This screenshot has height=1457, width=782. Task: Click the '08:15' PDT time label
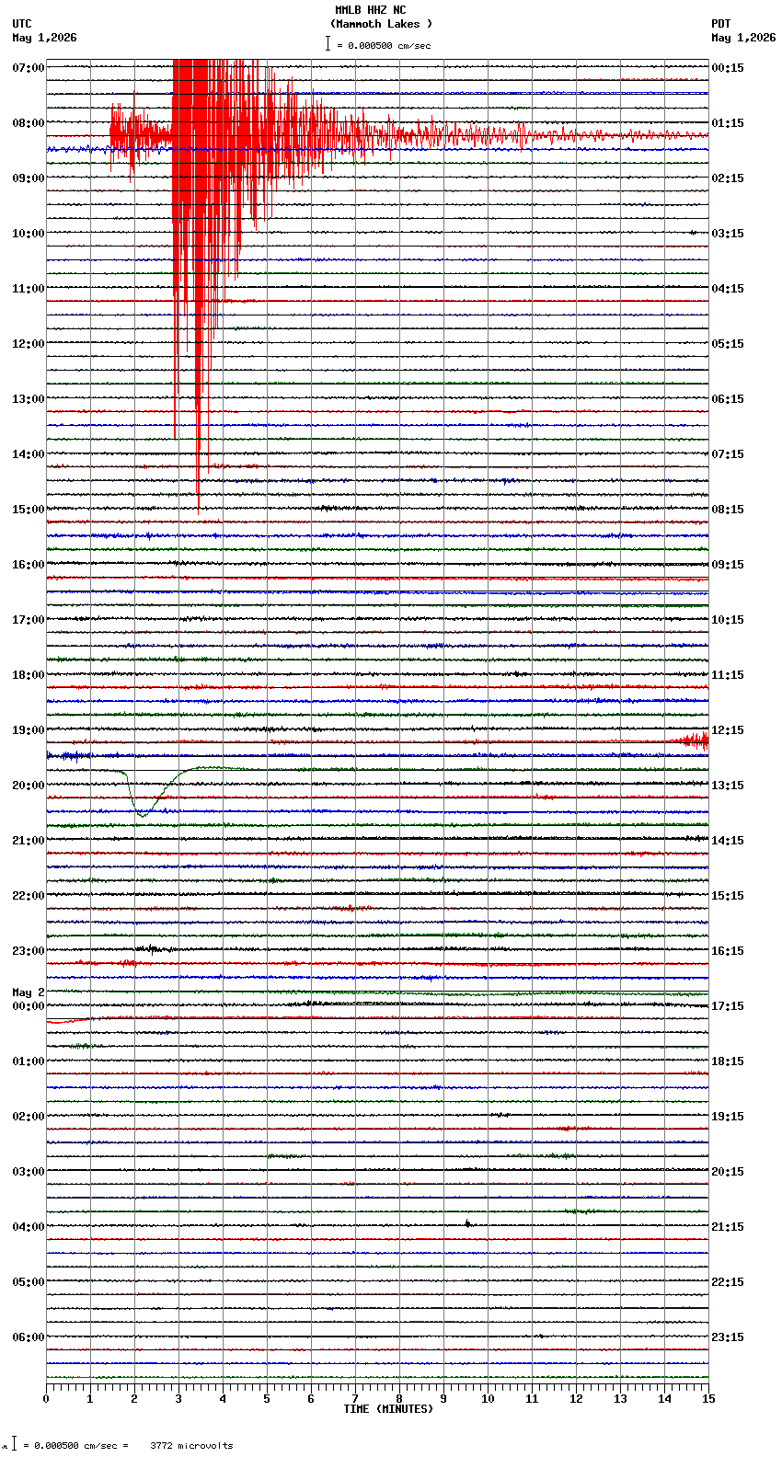click(x=728, y=510)
